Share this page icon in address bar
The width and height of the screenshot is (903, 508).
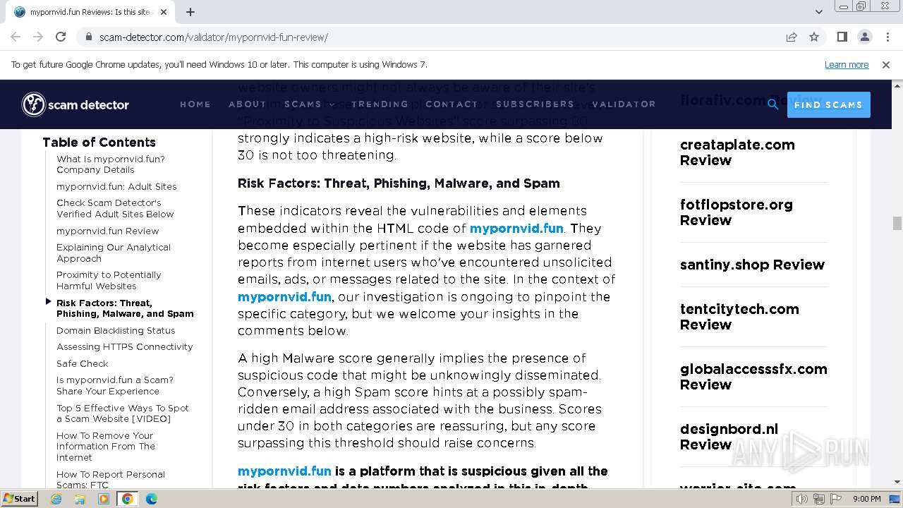[792, 37]
